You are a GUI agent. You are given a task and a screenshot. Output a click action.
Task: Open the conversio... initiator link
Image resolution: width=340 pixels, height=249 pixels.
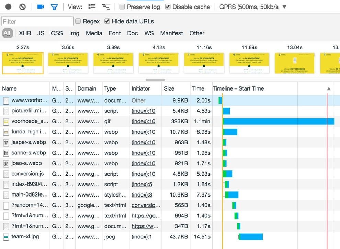coord(146,205)
